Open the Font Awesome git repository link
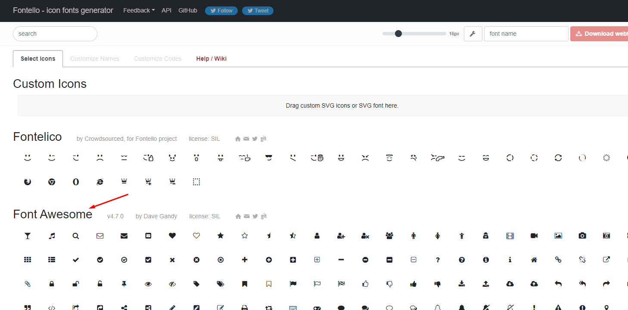Image resolution: width=628 pixels, height=310 pixels. pyautogui.click(x=264, y=216)
